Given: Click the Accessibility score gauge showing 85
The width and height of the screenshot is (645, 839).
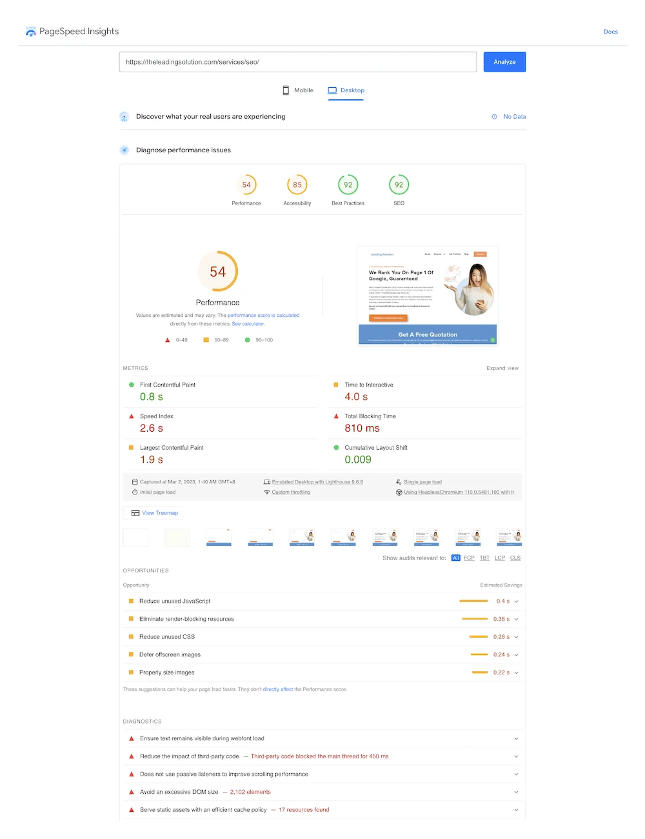Looking at the screenshot, I should [297, 185].
